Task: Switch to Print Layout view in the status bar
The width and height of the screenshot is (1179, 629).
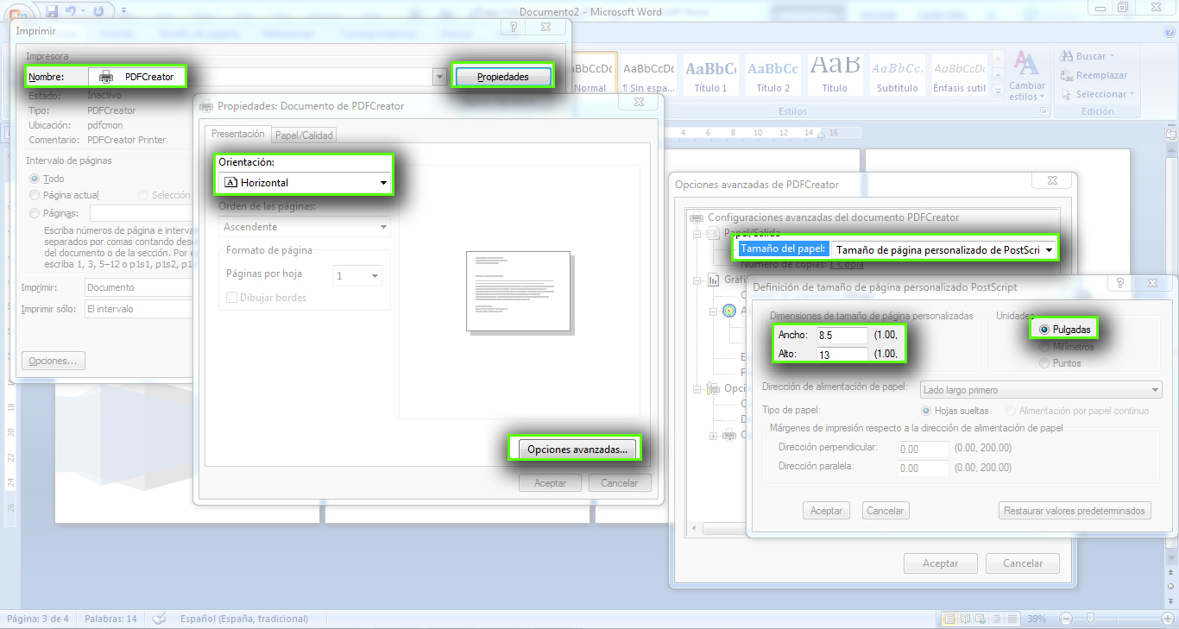Action: tap(949, 619)
